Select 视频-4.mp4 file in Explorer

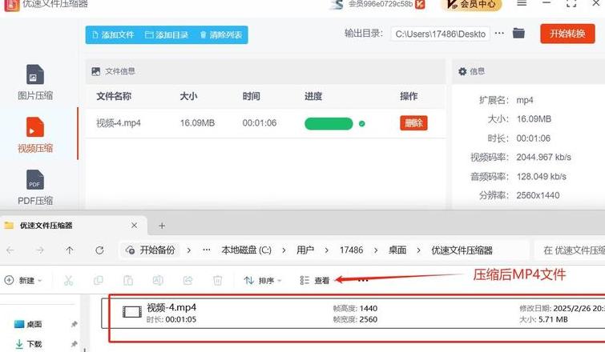353,313
